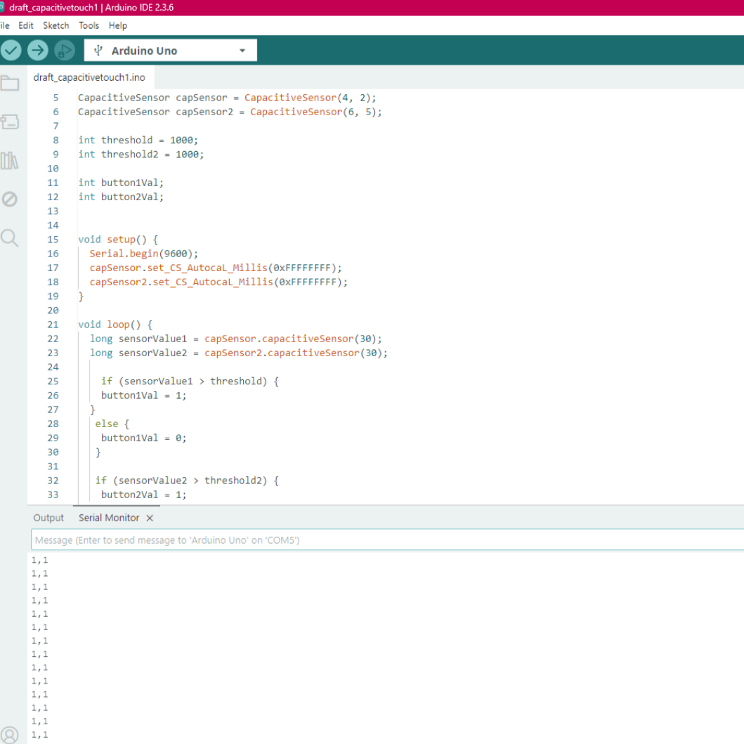
Task: Open the Library Manager sidebar icon
Action: point(10,160)
